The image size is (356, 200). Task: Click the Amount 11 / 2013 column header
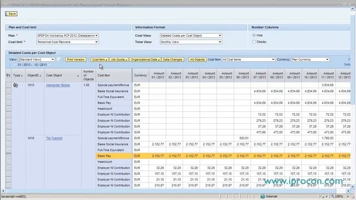point(327,76)
